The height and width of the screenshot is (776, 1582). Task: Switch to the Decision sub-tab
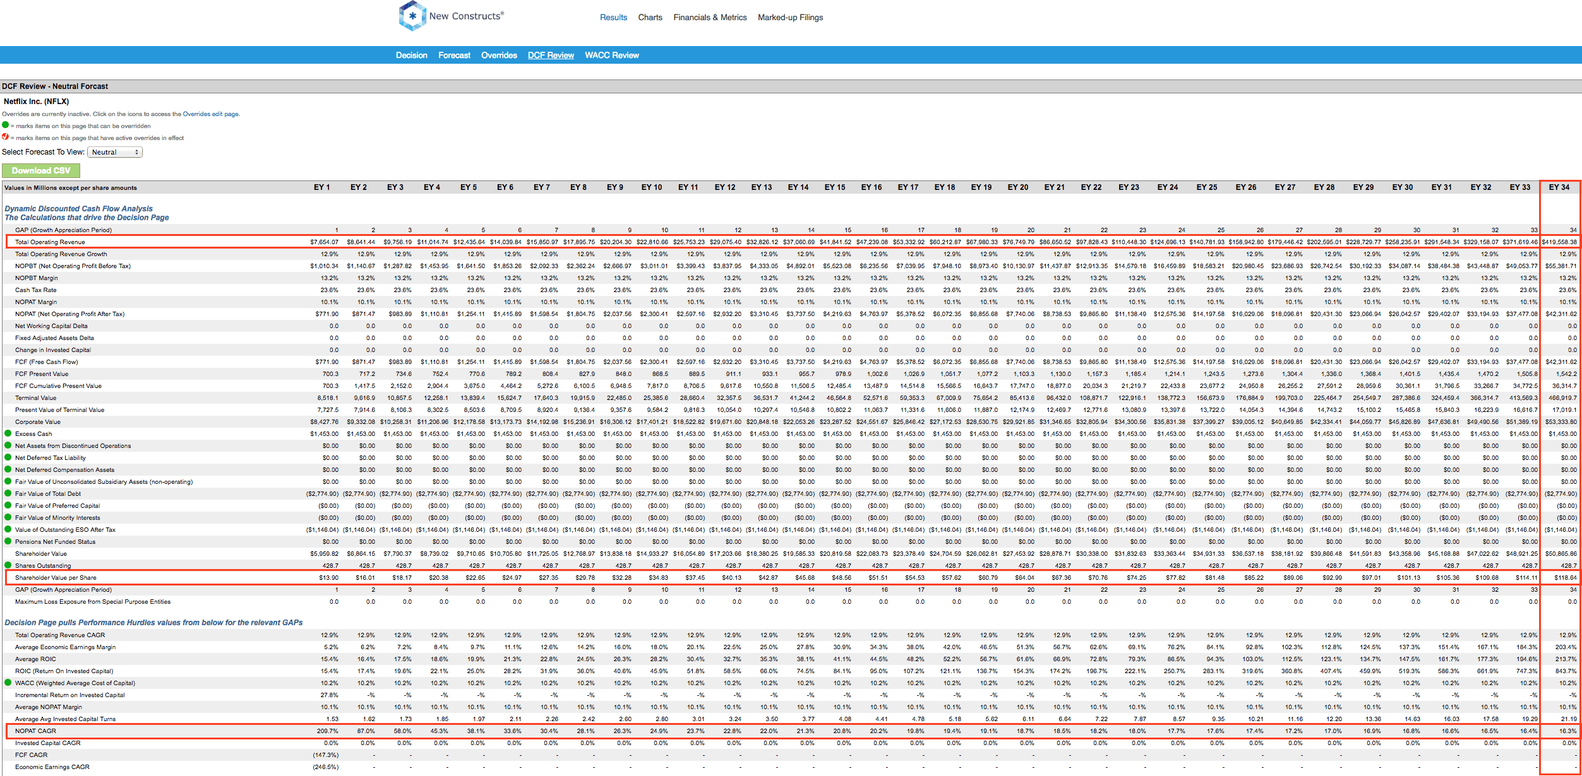411,56
